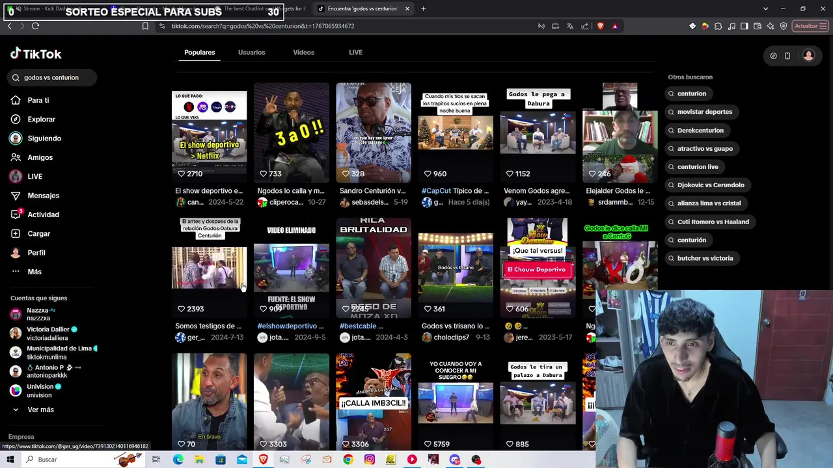Open the nazzzxa followed account
833x468 pixels.
[38, 314]
